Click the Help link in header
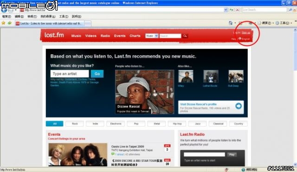 [x=233, y=39]
